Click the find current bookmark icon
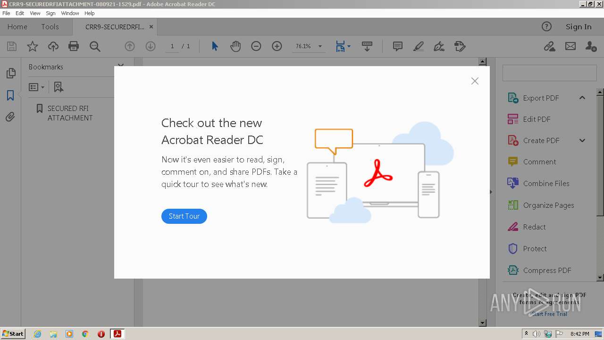 pos(59,87)
